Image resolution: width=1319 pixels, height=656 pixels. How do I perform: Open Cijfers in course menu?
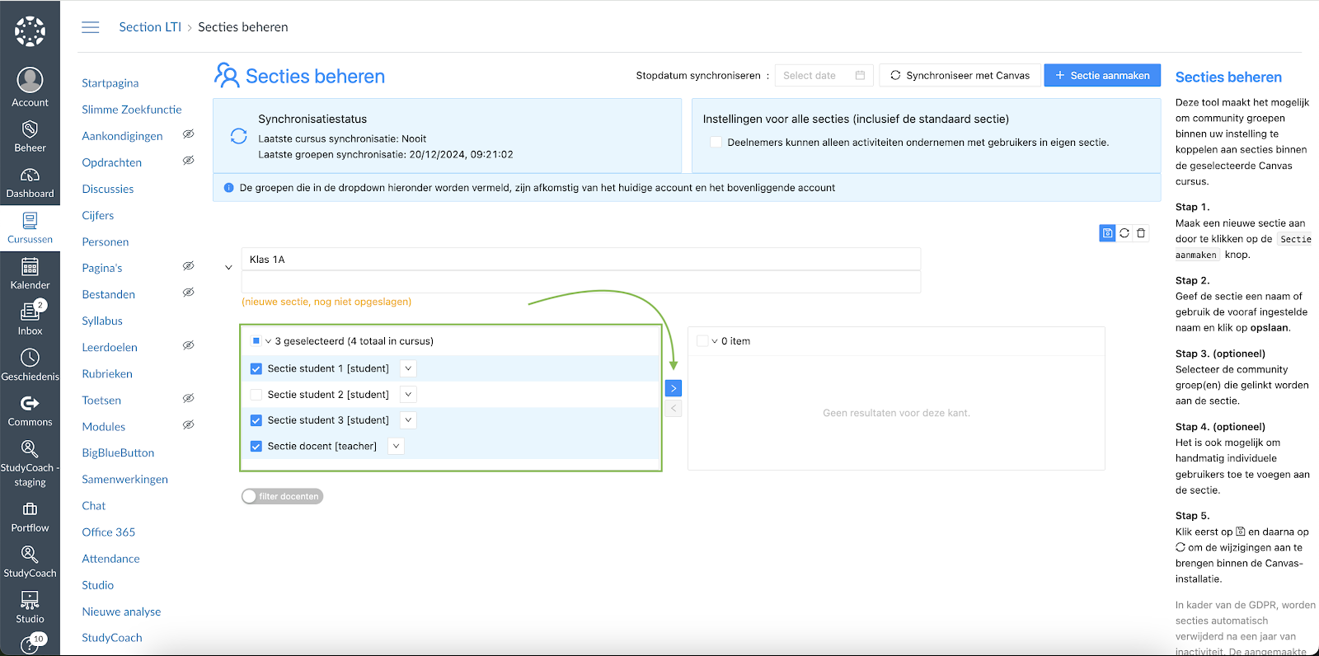(98, 215)
